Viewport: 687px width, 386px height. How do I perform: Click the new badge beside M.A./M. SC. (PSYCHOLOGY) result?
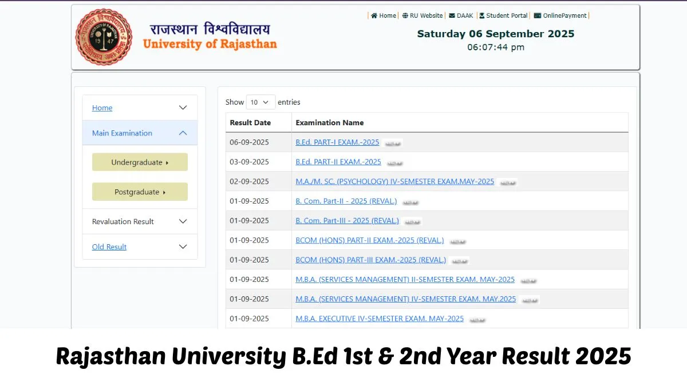click(x=508, y=182)
